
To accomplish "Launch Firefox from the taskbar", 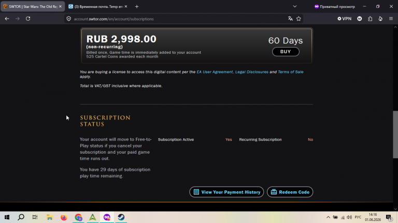I will coord(64,217).
